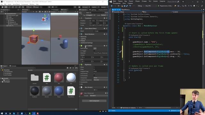This screenshot has height=115, width=205.
Task: Toggle the Use Gravity checkbox
Action: (x=94, y=73)
